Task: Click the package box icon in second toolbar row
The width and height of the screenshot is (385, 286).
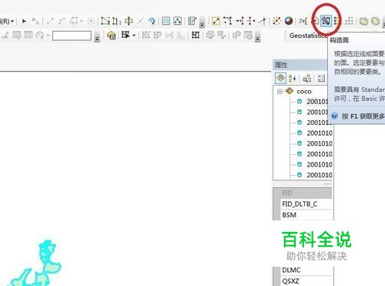Action: coord(112,35)
